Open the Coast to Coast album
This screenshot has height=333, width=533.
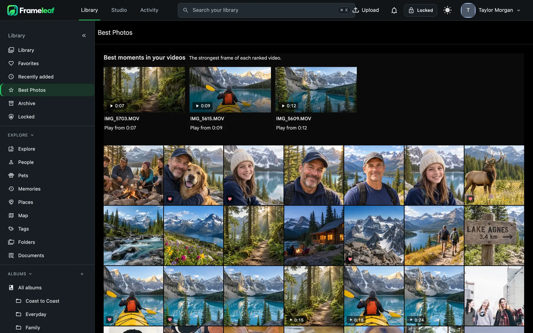(47, 301)
